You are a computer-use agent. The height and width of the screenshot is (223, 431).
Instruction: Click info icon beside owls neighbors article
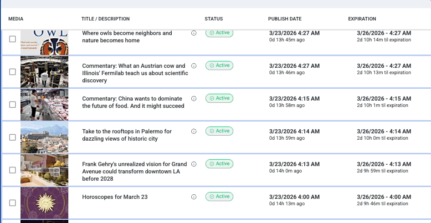(194, 33)
